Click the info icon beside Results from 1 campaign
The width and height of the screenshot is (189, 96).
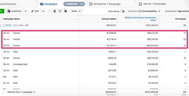click(x=34, y=92)
